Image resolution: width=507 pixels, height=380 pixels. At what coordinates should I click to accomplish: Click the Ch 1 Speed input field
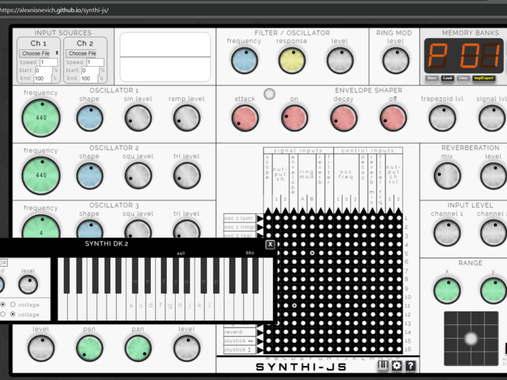(48, 63)
